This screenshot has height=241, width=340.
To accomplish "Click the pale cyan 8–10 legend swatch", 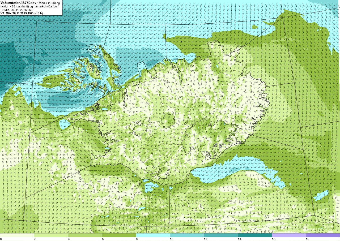I will point(153,235).
